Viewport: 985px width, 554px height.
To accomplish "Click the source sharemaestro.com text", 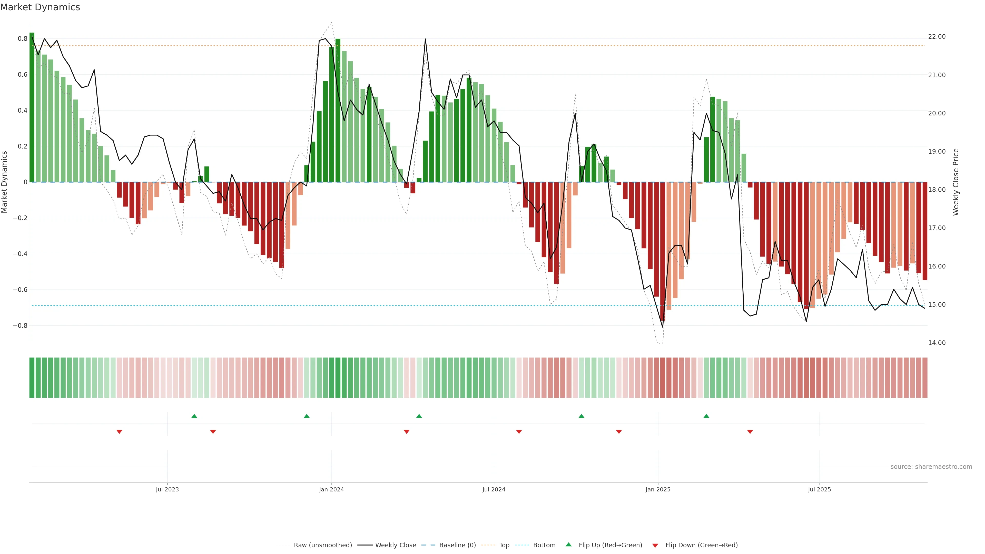I will (x=931, y=467).
